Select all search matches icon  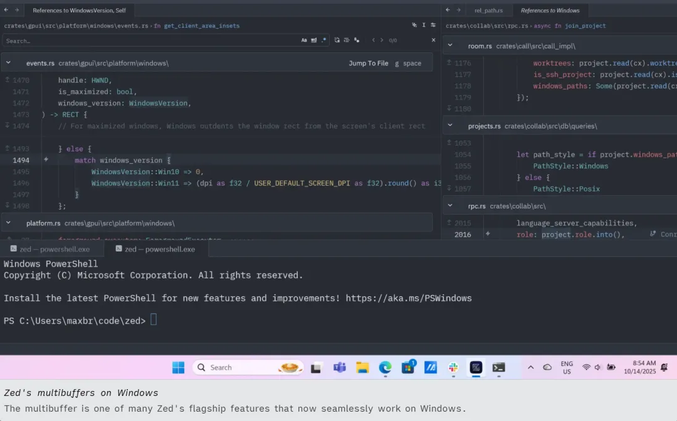357,40
